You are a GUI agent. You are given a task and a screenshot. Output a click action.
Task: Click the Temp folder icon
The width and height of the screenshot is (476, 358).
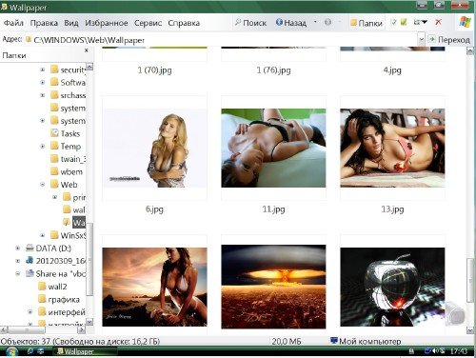point(54,146)
